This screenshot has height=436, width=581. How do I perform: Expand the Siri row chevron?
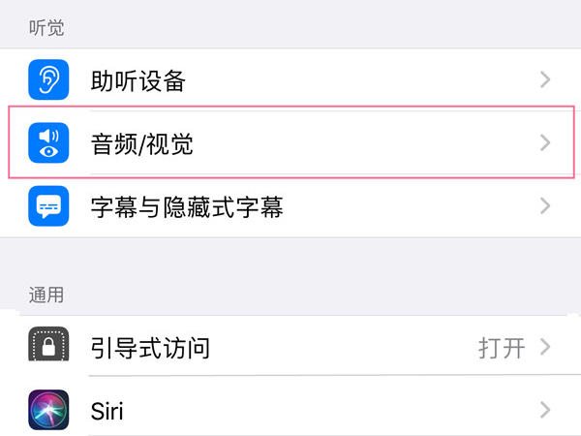coord(545,410)
